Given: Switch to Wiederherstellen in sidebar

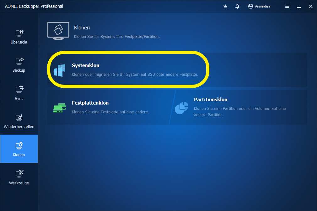Looking at the screenshot, I should (19, 121).
